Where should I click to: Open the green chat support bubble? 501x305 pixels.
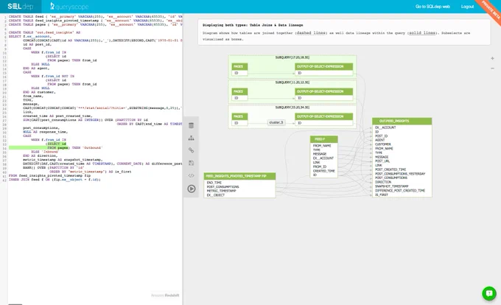489,293
